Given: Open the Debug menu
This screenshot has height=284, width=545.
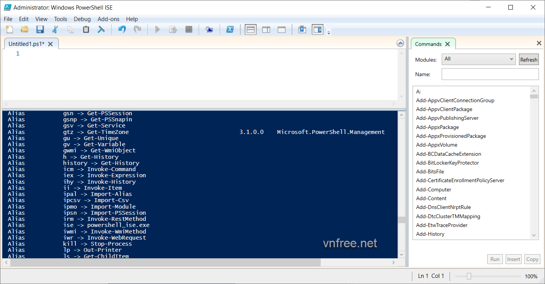Looking at the screenshot, I should pos(82,19).
